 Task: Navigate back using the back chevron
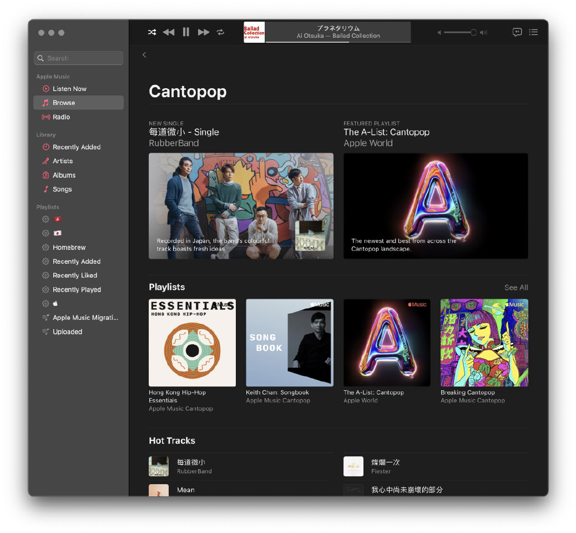144,54
